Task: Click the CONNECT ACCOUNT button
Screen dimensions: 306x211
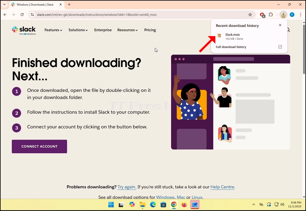Action: click(x=39, y=146)
